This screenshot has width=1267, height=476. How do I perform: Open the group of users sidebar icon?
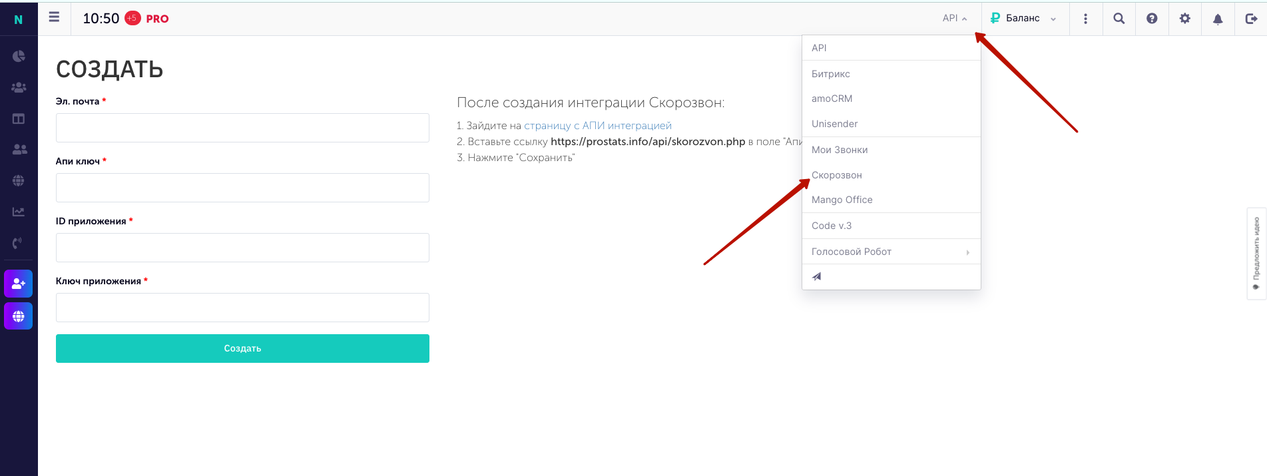pyautogui.click(x=19, y=87)
